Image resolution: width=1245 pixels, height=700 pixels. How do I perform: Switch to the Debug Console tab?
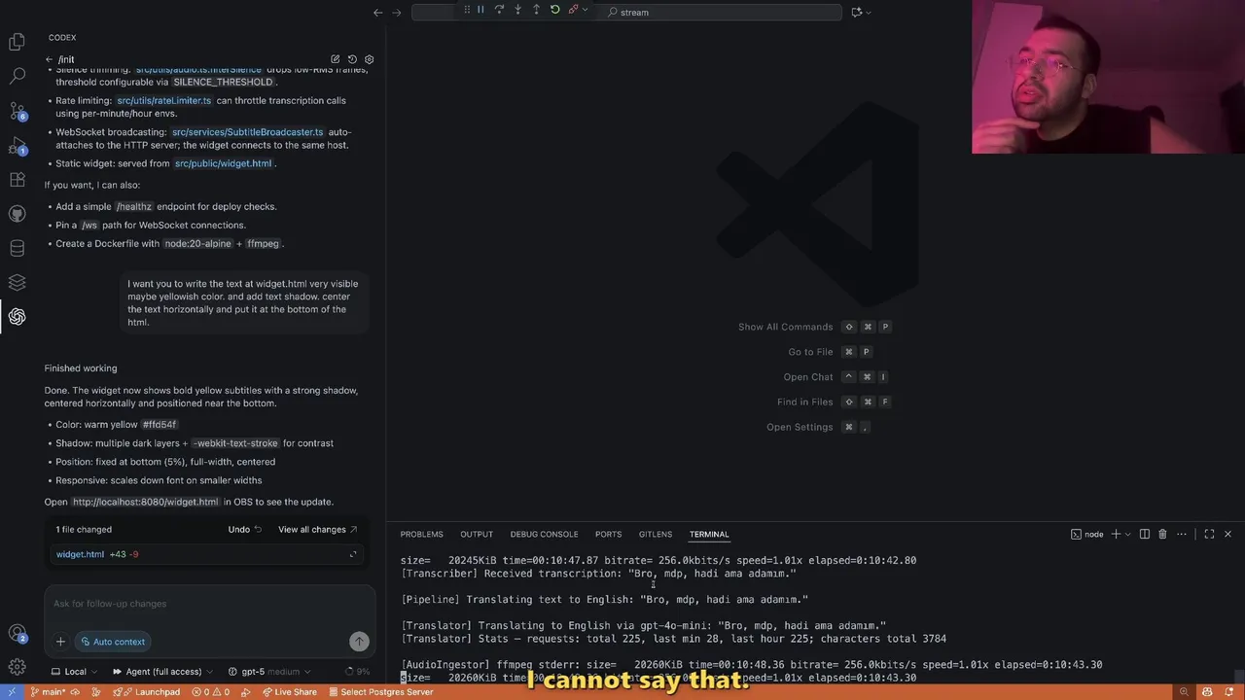point(544,534)
